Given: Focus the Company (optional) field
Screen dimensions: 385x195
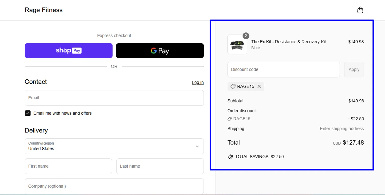Looking at the screenshot, I should 114,186.
